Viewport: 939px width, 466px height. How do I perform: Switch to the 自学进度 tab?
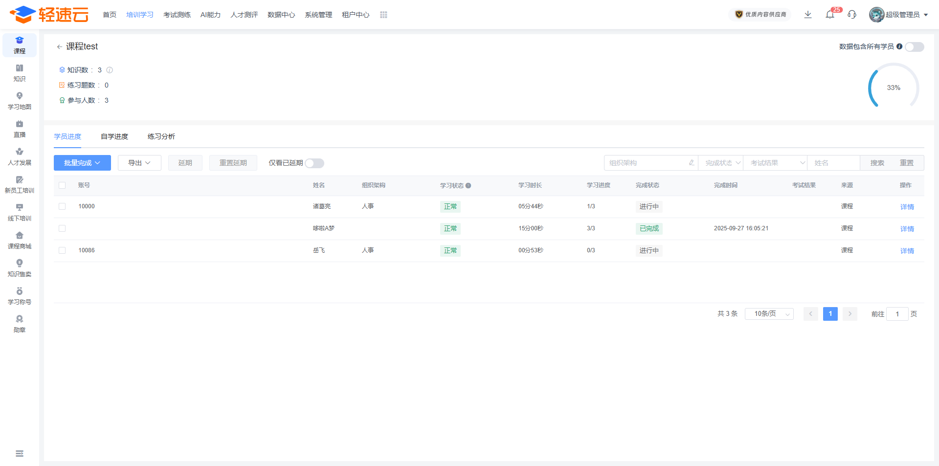114,136
